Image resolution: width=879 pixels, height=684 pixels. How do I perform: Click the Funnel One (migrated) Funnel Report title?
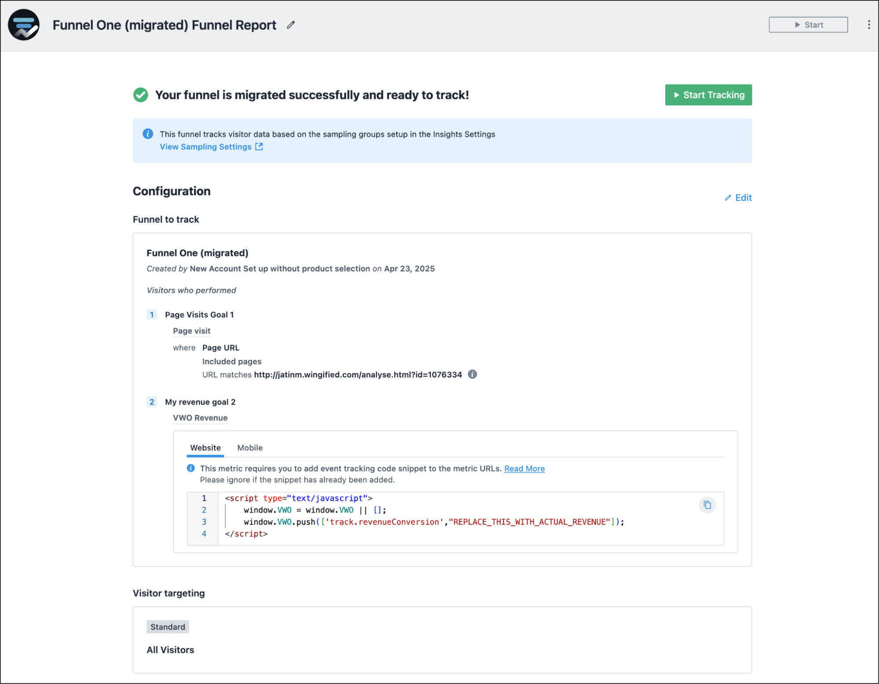[164, 25]
